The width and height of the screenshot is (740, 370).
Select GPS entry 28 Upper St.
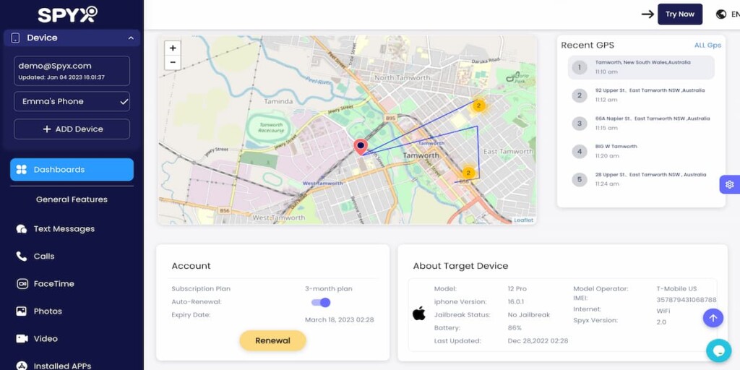641,179
